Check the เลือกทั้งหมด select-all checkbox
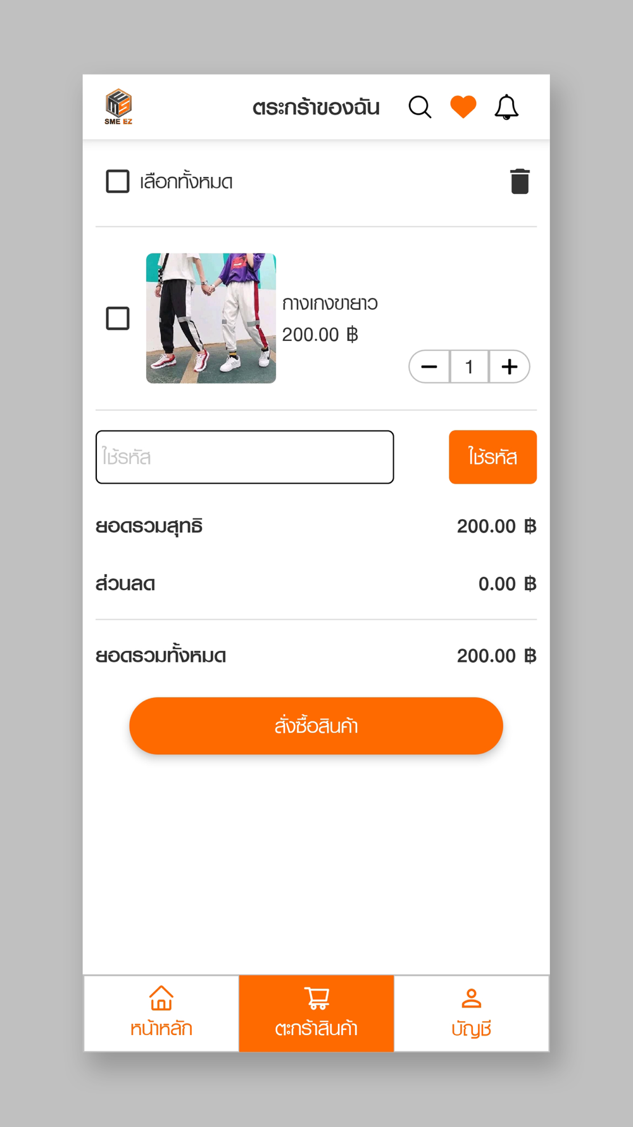 (118, 181)
